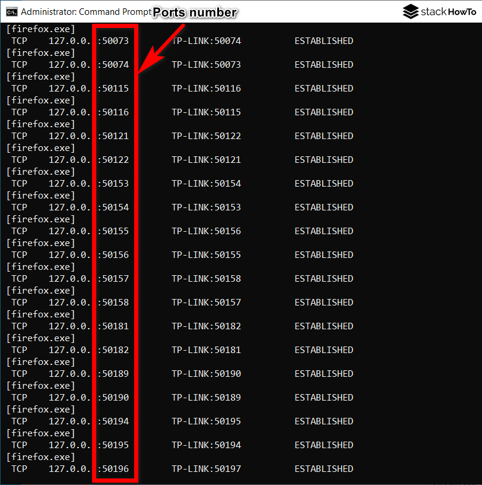Click TCP protocol on the :50074 row
Image resolution: width=482 pixels, height=485 pixels.
click(x=20, y=65)
